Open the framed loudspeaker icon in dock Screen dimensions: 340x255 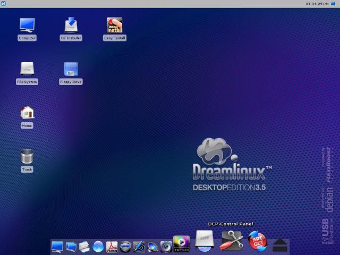(166, 246)
